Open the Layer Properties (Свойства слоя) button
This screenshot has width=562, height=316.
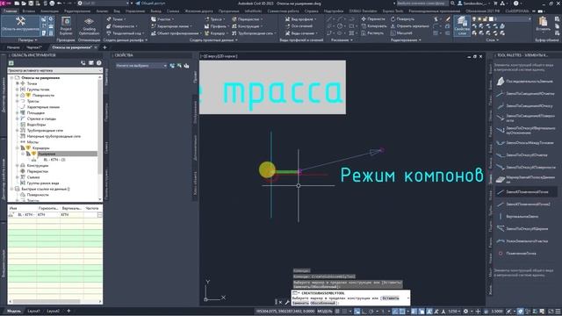tap(462, 25)
